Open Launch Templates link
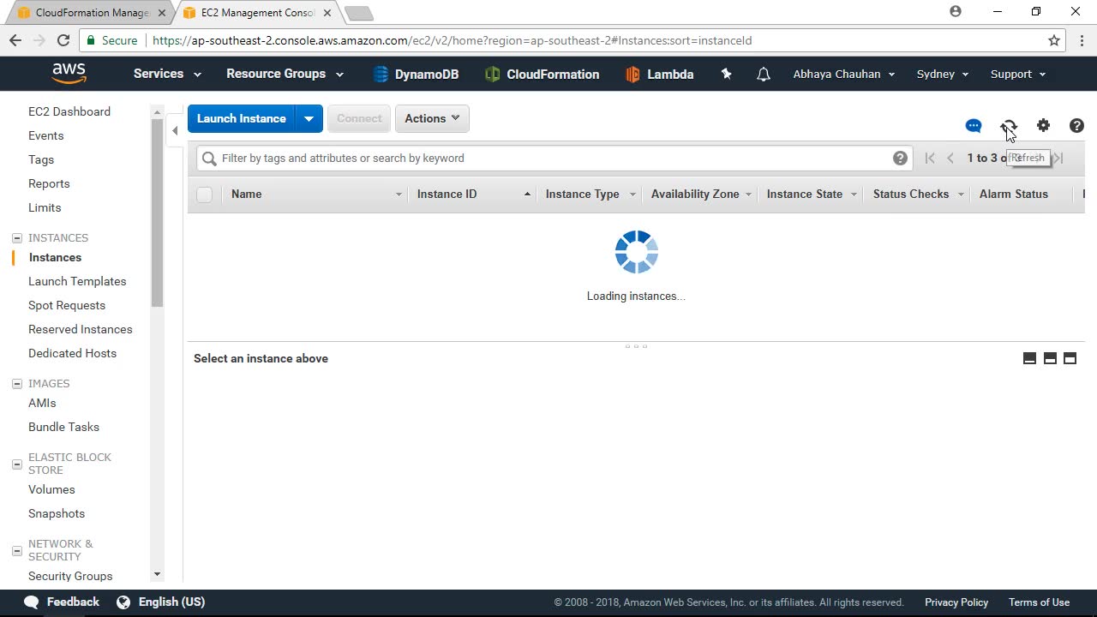 (77, 281)
